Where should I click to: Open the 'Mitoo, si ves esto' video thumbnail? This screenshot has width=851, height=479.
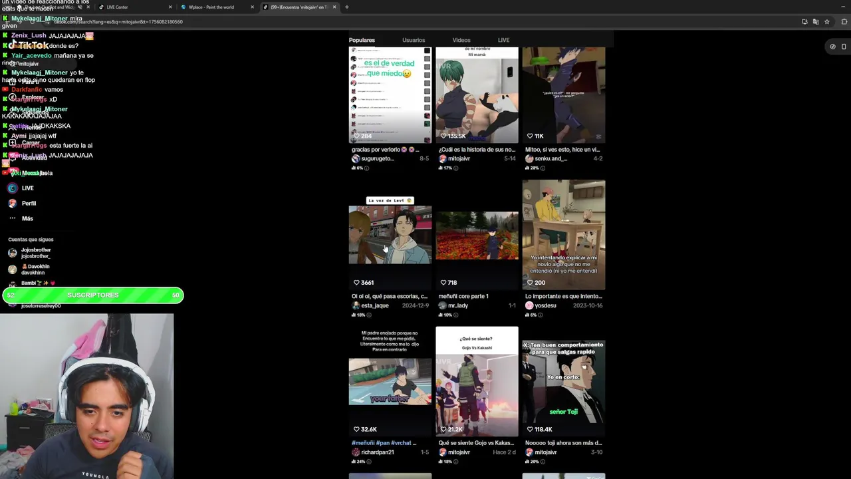(x=564, y=94)
